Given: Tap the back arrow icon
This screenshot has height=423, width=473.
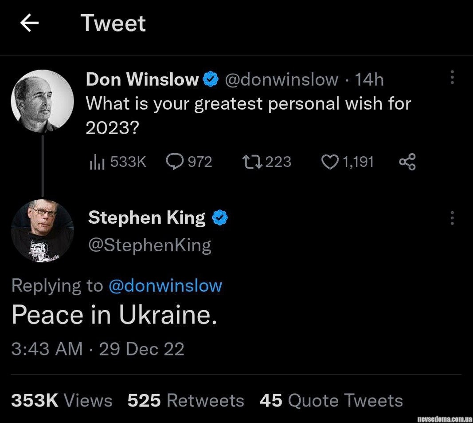Looking at the screenshot, I should 29,24.
